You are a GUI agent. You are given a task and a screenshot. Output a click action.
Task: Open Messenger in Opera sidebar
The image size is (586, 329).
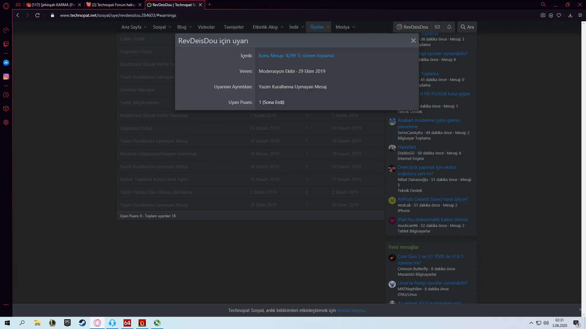click(6, 63)
